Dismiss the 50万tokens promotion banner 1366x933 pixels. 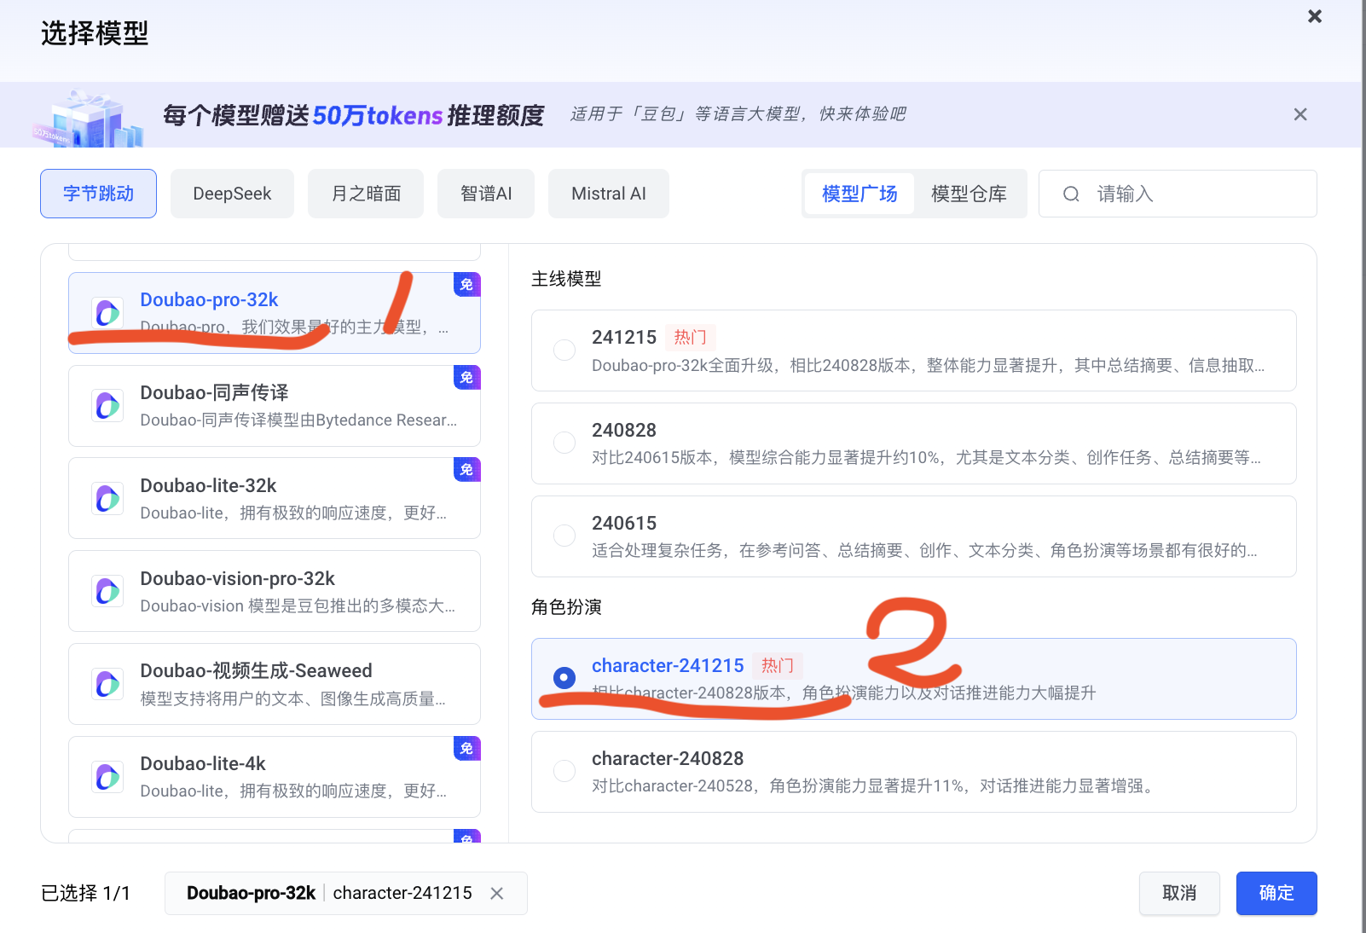click(1299, 114)
